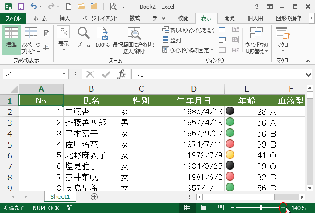Switch to Normal view (標準)

click(x=11, y=38)
